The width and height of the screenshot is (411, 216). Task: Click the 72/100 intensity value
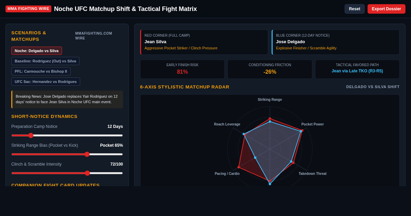click(x=116, y=164)
